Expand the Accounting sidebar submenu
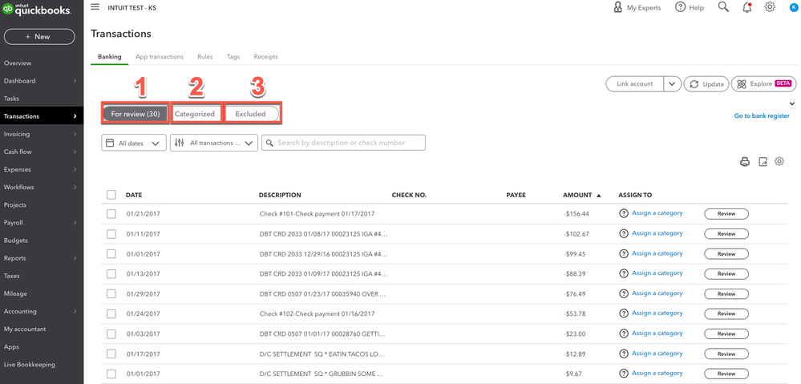The width and height of the screenshot is (801, 384). click(75, 311)
